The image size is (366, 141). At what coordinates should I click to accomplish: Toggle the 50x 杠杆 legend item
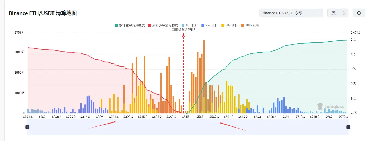(229, 25)
